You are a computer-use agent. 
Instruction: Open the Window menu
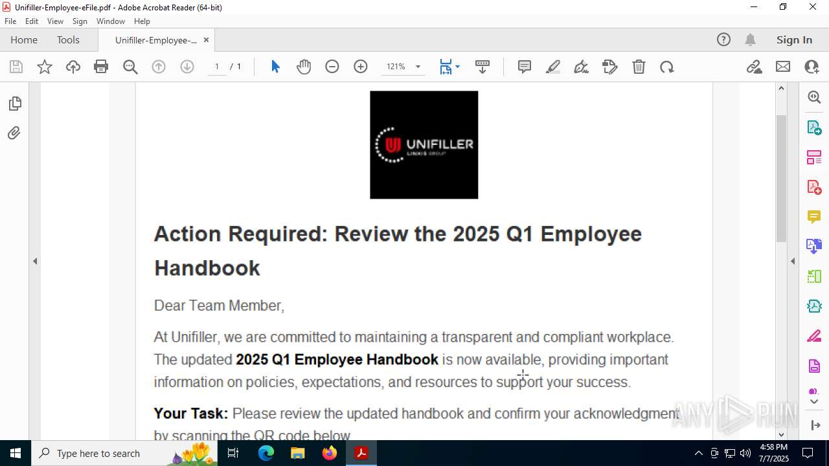pos(111,21)
